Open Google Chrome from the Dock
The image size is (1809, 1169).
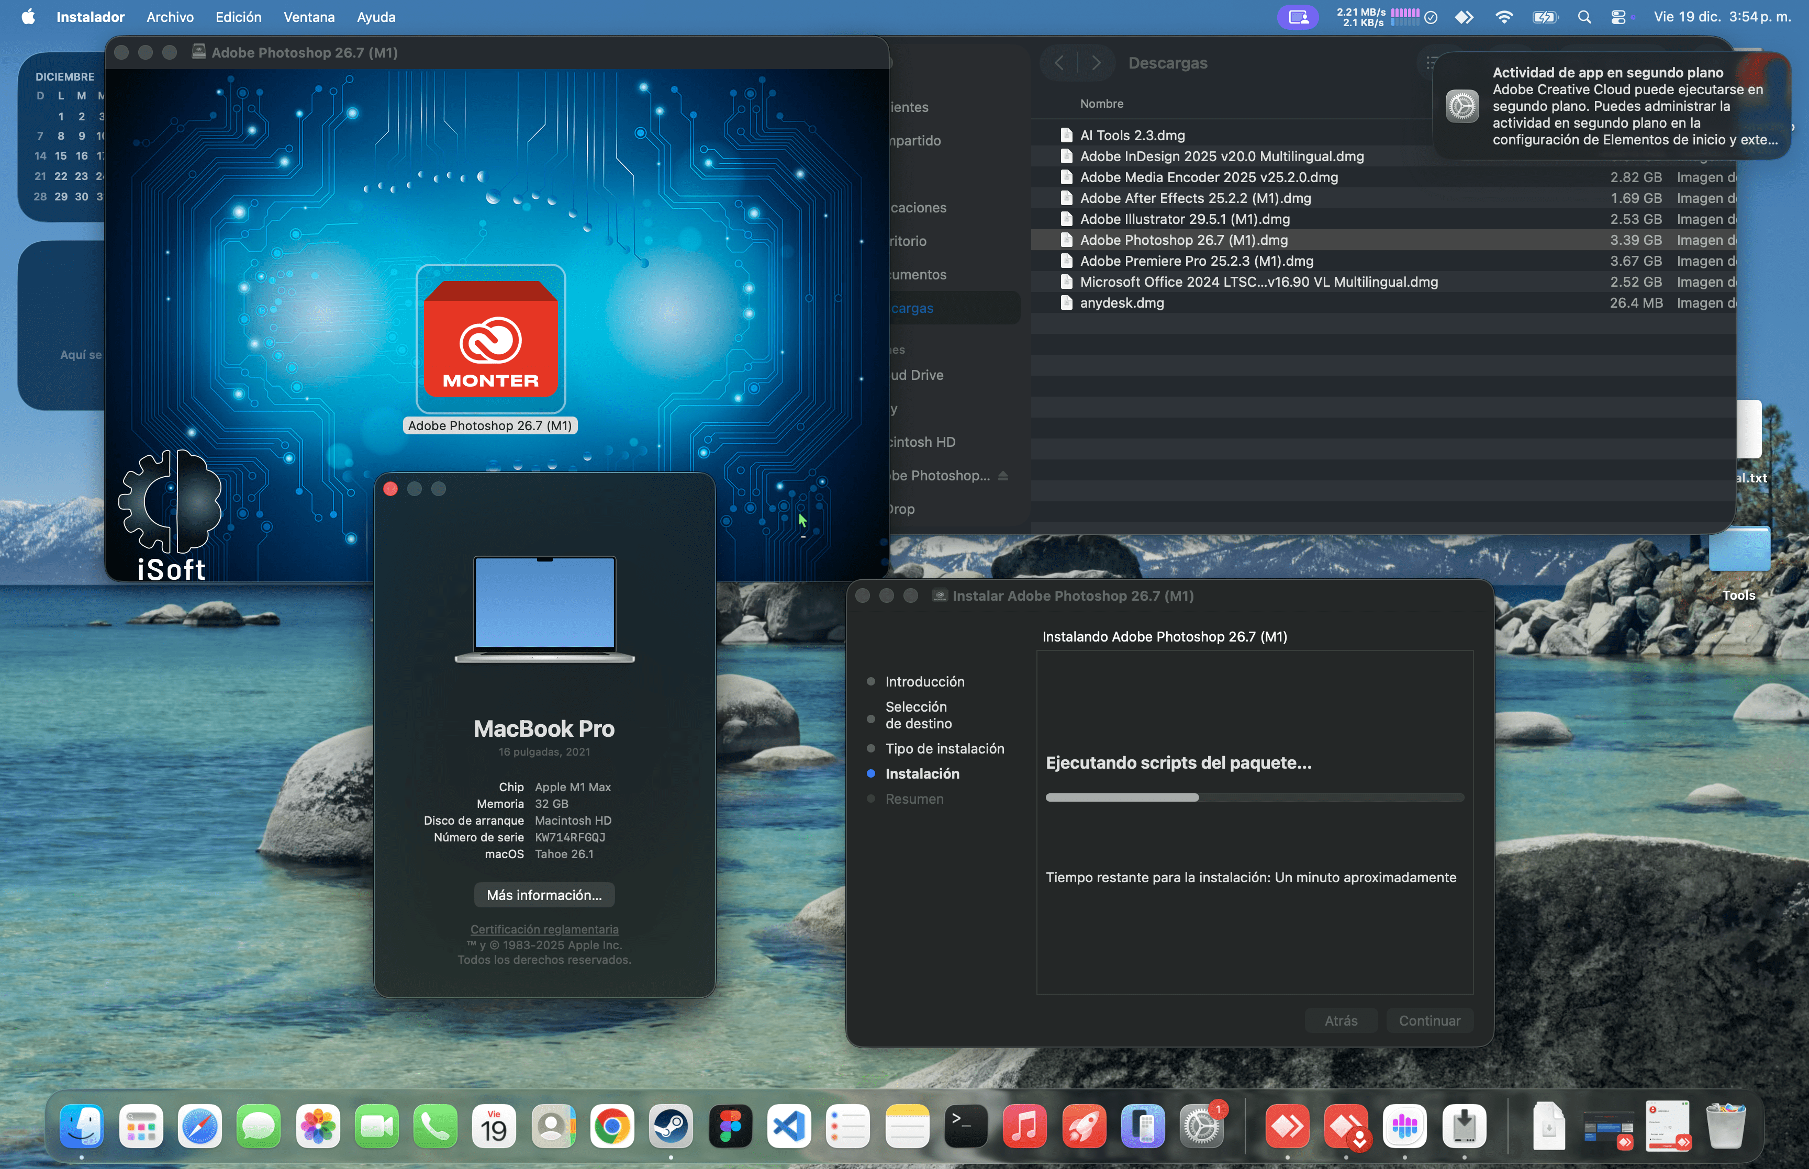pos(612,1127)
